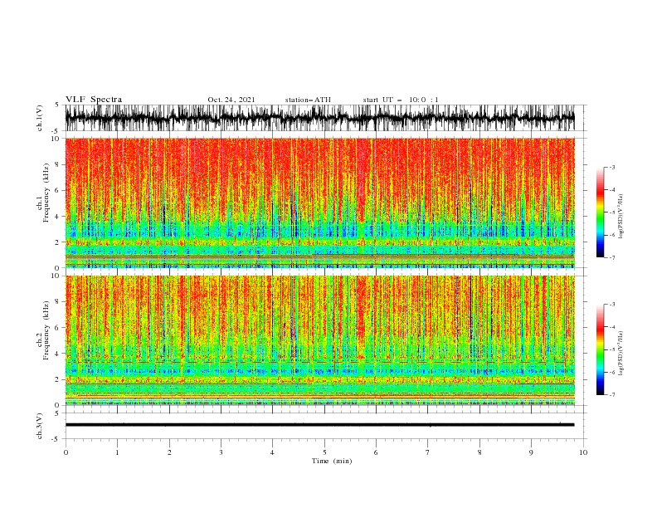The height and width of the screenshot is (508, 657).
Task: Click time axis tick label "4"
Action: tap(272, 452)
